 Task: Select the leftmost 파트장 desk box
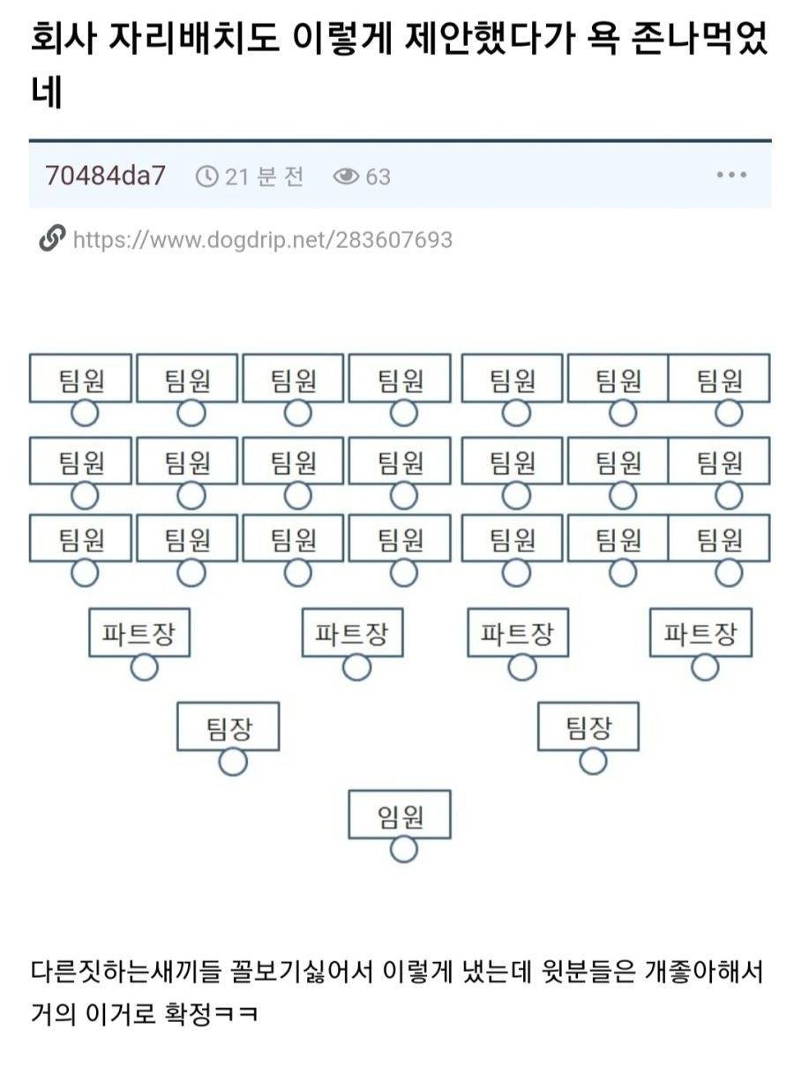click(x=139, y=633)
